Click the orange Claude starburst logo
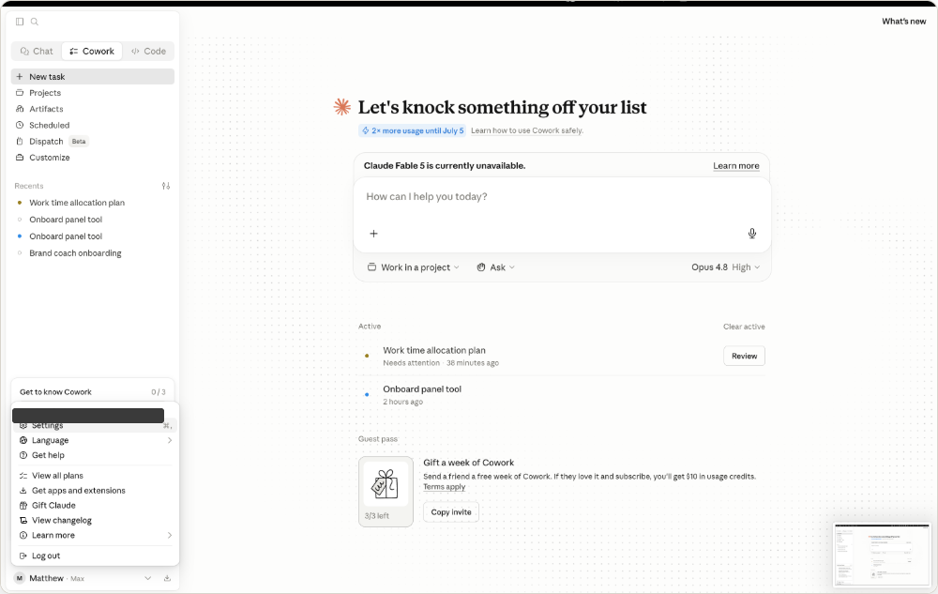The height and width of the screenshot is (594, 938). click(342, 107)
